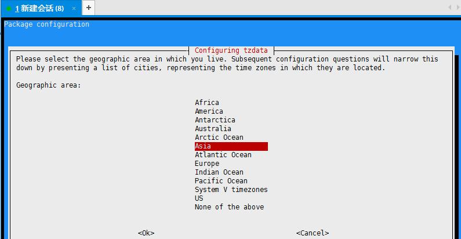Image resolution: width=461 pixels, height=239 pixels.
Task: Choose System V timezones option
Action: point(231,190)
